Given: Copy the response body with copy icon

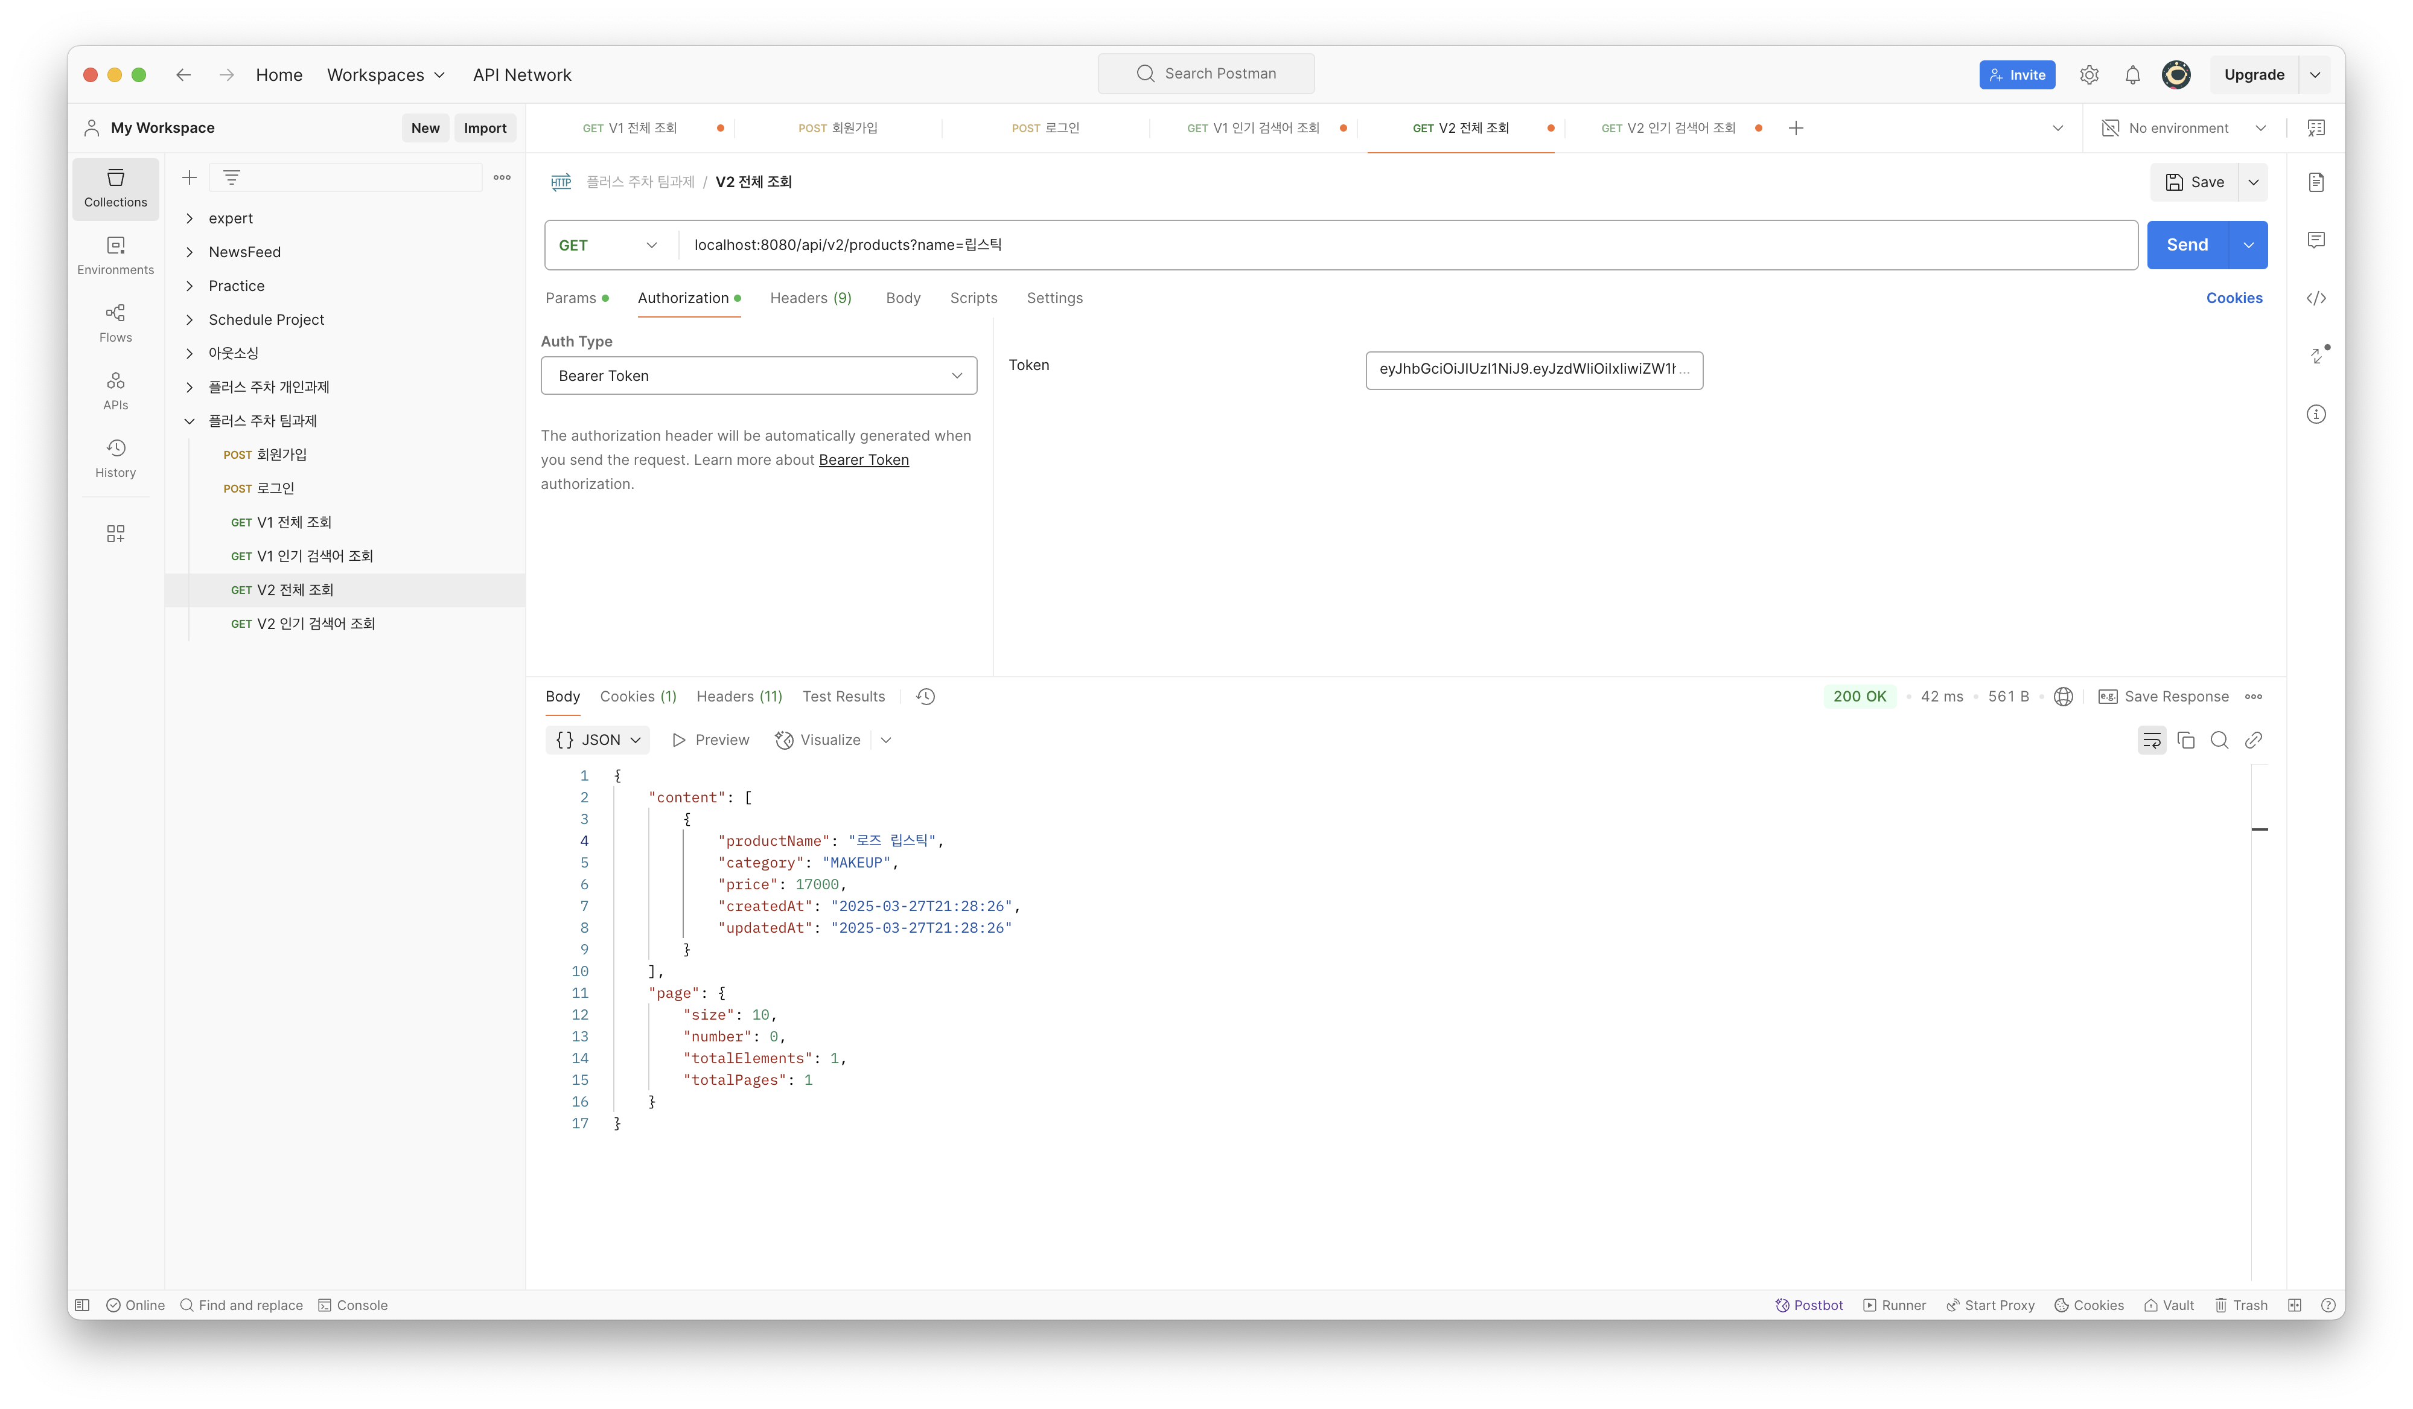Looking at the screenshot, I should point(2185,740).
